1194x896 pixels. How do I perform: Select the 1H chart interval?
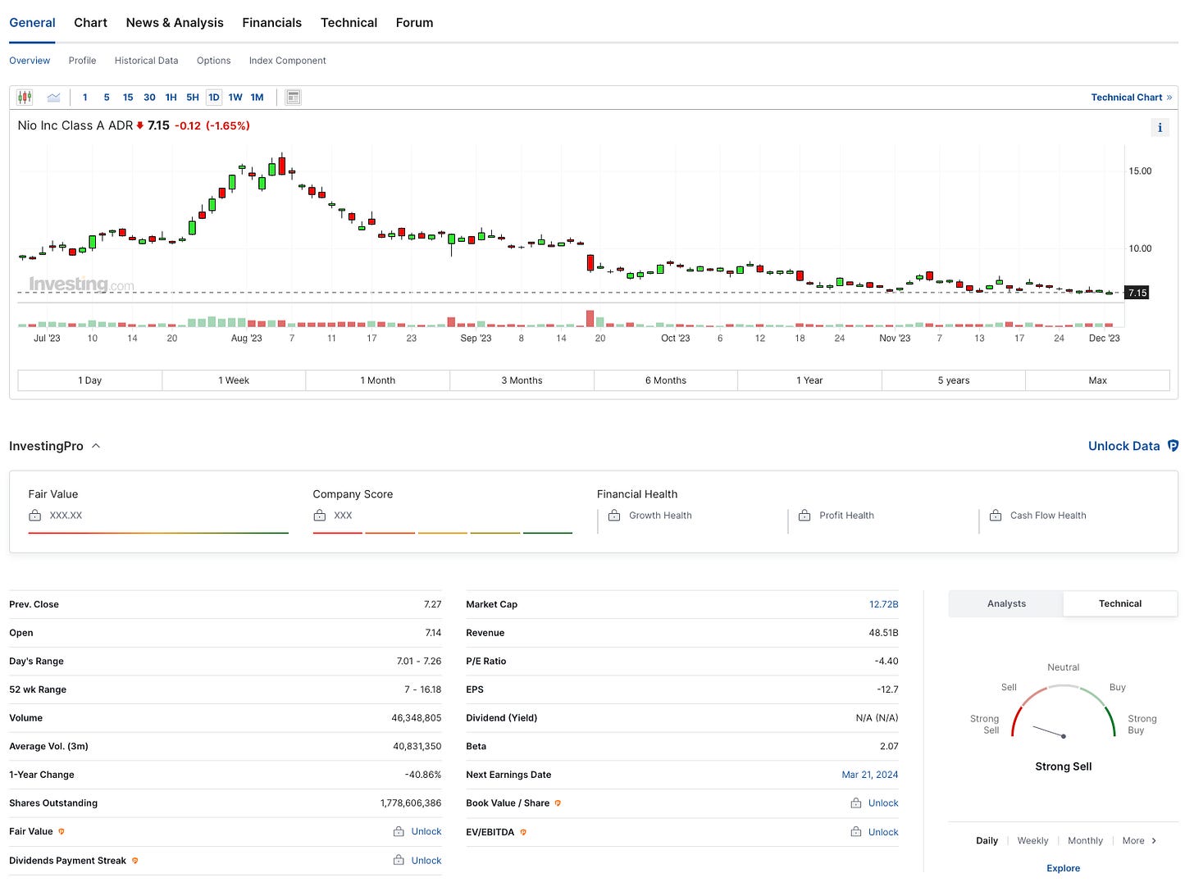171,98
